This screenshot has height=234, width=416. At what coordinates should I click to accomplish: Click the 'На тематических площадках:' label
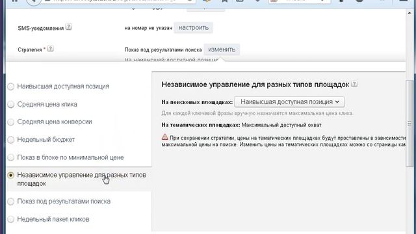pyautogui.click(x=201, y=125)
